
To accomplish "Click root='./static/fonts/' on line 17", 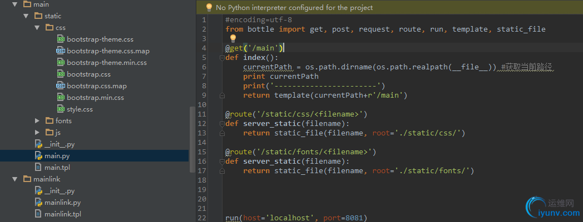I will click(x=421, y=171).
